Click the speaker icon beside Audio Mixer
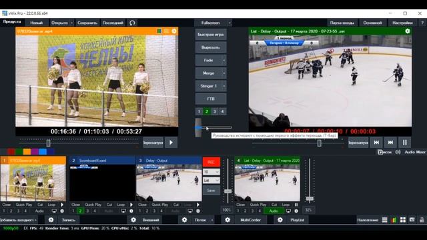This screenshot has width=427, height=240. click(398, 152)
